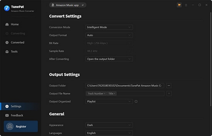Expand the Output Organized Playlist dropdown

[109, 101]
